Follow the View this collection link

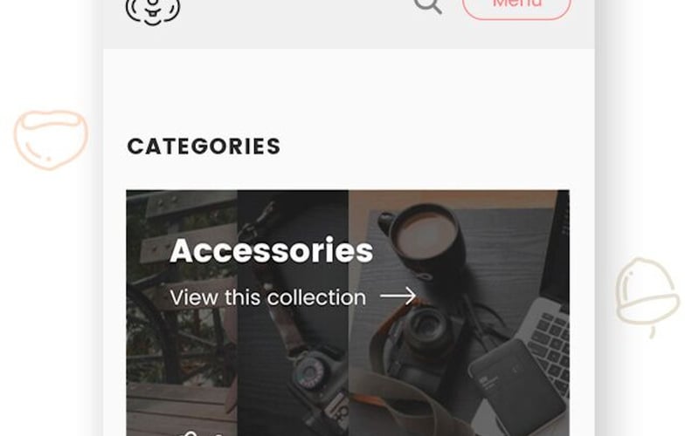click(x=268, y=297)
